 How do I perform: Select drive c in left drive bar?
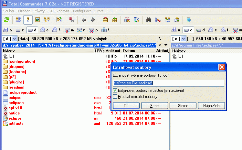tap(20, 30)
